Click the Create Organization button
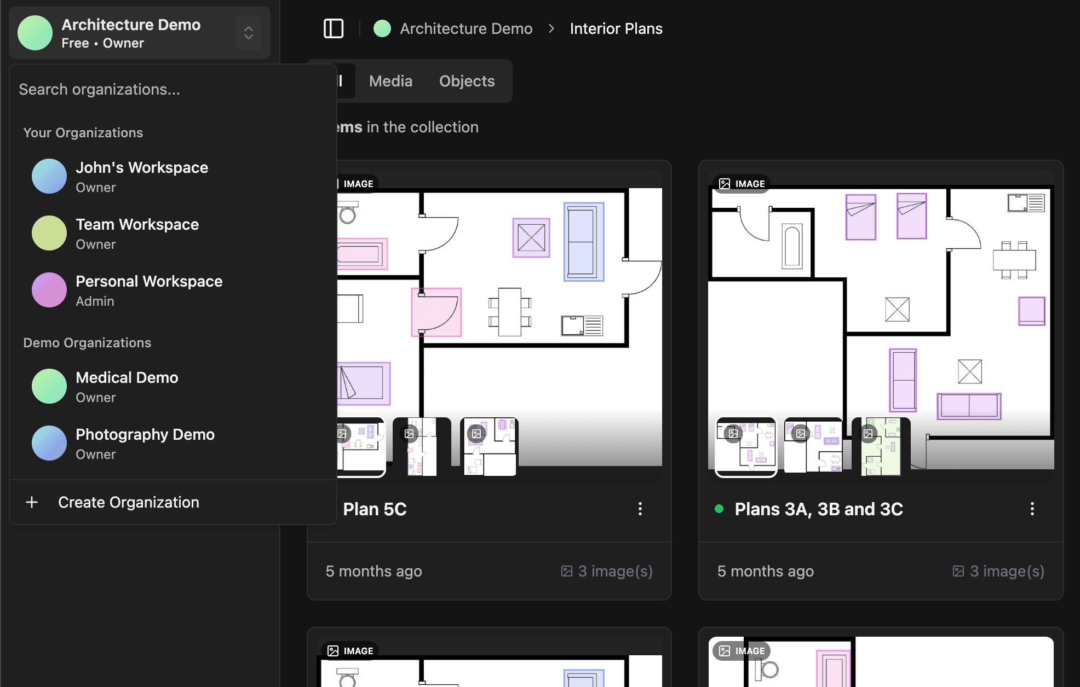The width and height of the screenshot is (1080, 687). click(x=128, y=502)
